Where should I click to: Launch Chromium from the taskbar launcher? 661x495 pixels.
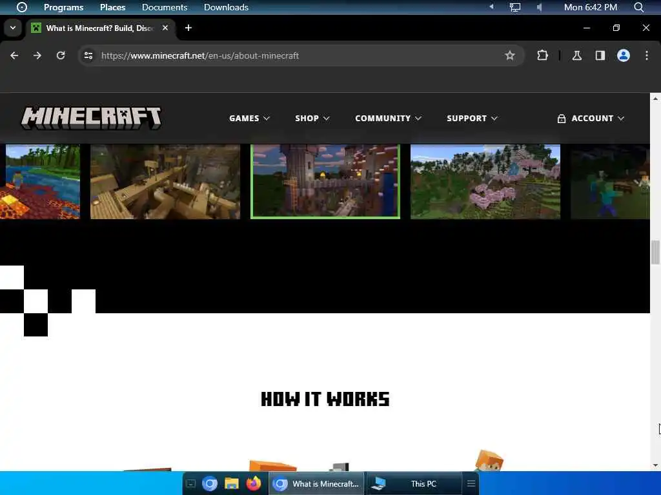click(x=210, y=483)
